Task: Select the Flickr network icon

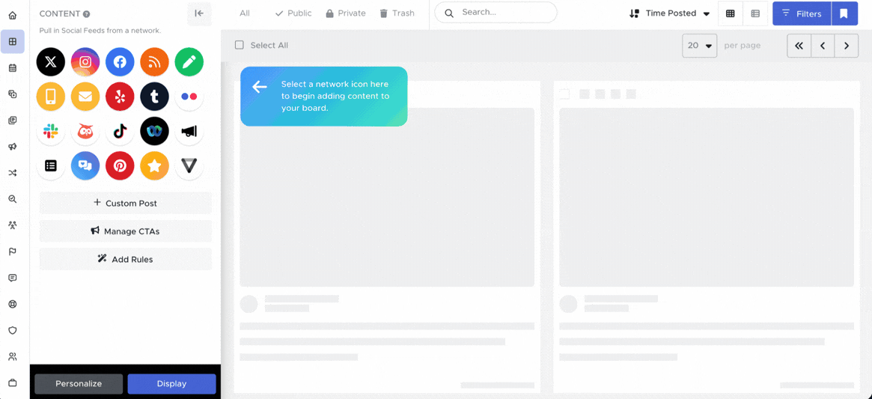Action: click(x=189, y=97)
